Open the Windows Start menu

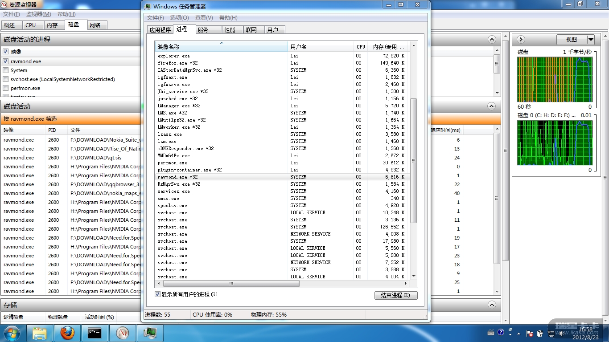(x=12, y=333)
